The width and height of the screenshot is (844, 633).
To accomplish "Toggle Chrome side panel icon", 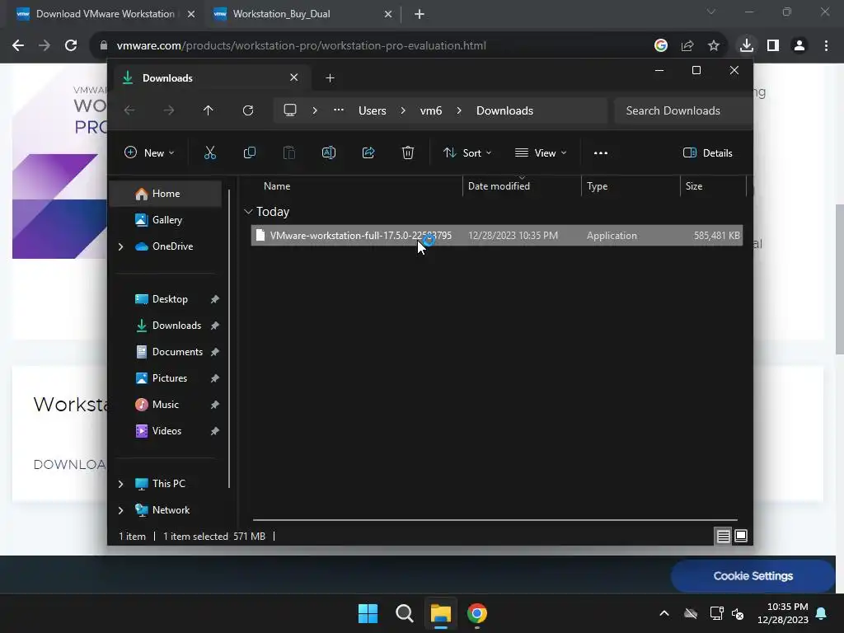I will coord(773,45).
